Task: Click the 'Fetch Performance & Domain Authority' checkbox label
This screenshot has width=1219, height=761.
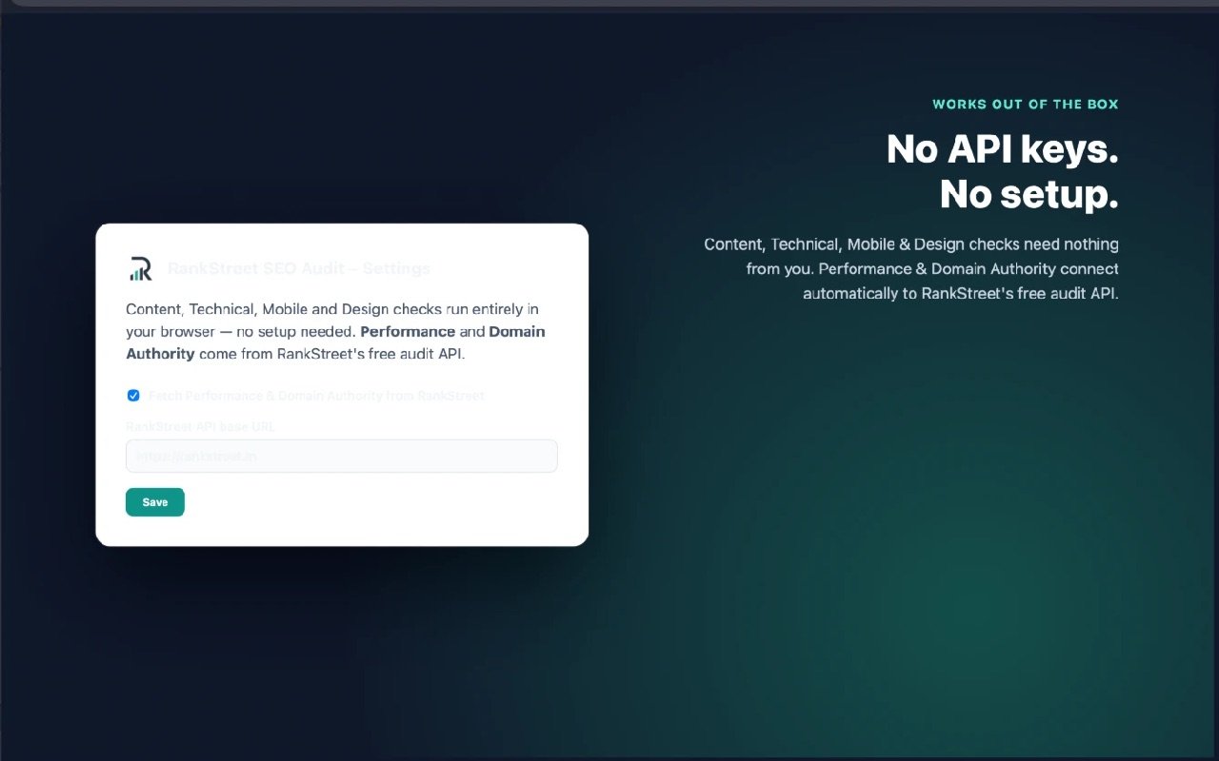Action: [316, 396]
